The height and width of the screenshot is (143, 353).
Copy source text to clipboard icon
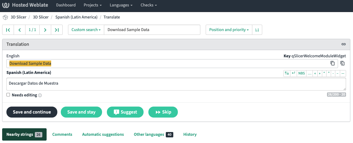pos(332,63)
